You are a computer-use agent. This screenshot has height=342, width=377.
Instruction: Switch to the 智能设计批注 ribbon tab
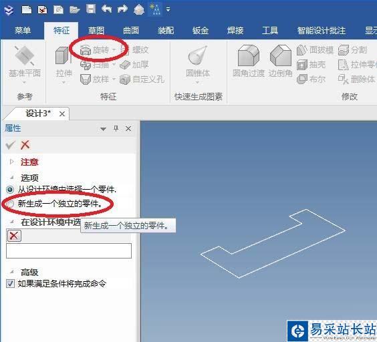tap(322, 31)
